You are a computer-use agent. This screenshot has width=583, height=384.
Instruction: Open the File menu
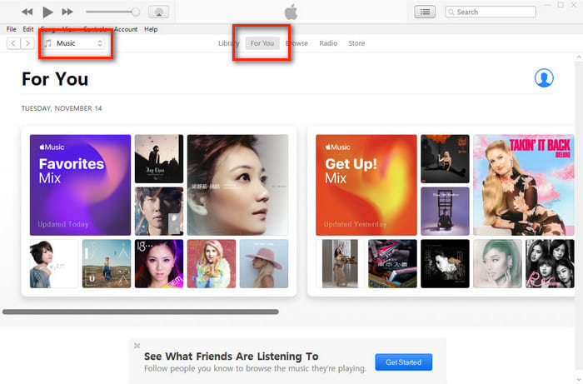(11, 29)
